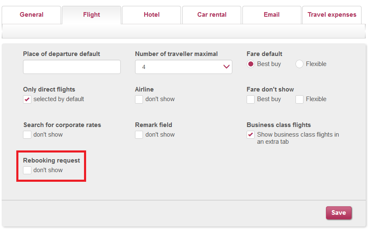Click the Place of departure default field
Screen dimensions: 372x239
(72, 67)
